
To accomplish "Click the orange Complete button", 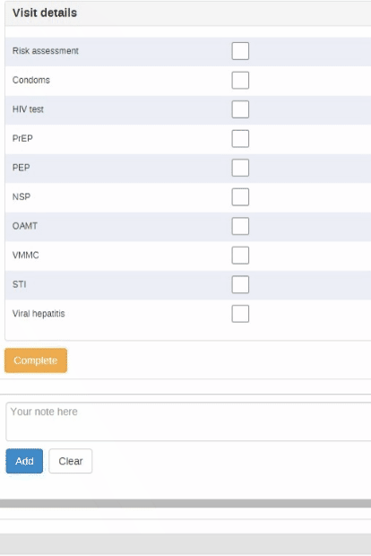I will point(36,361).
